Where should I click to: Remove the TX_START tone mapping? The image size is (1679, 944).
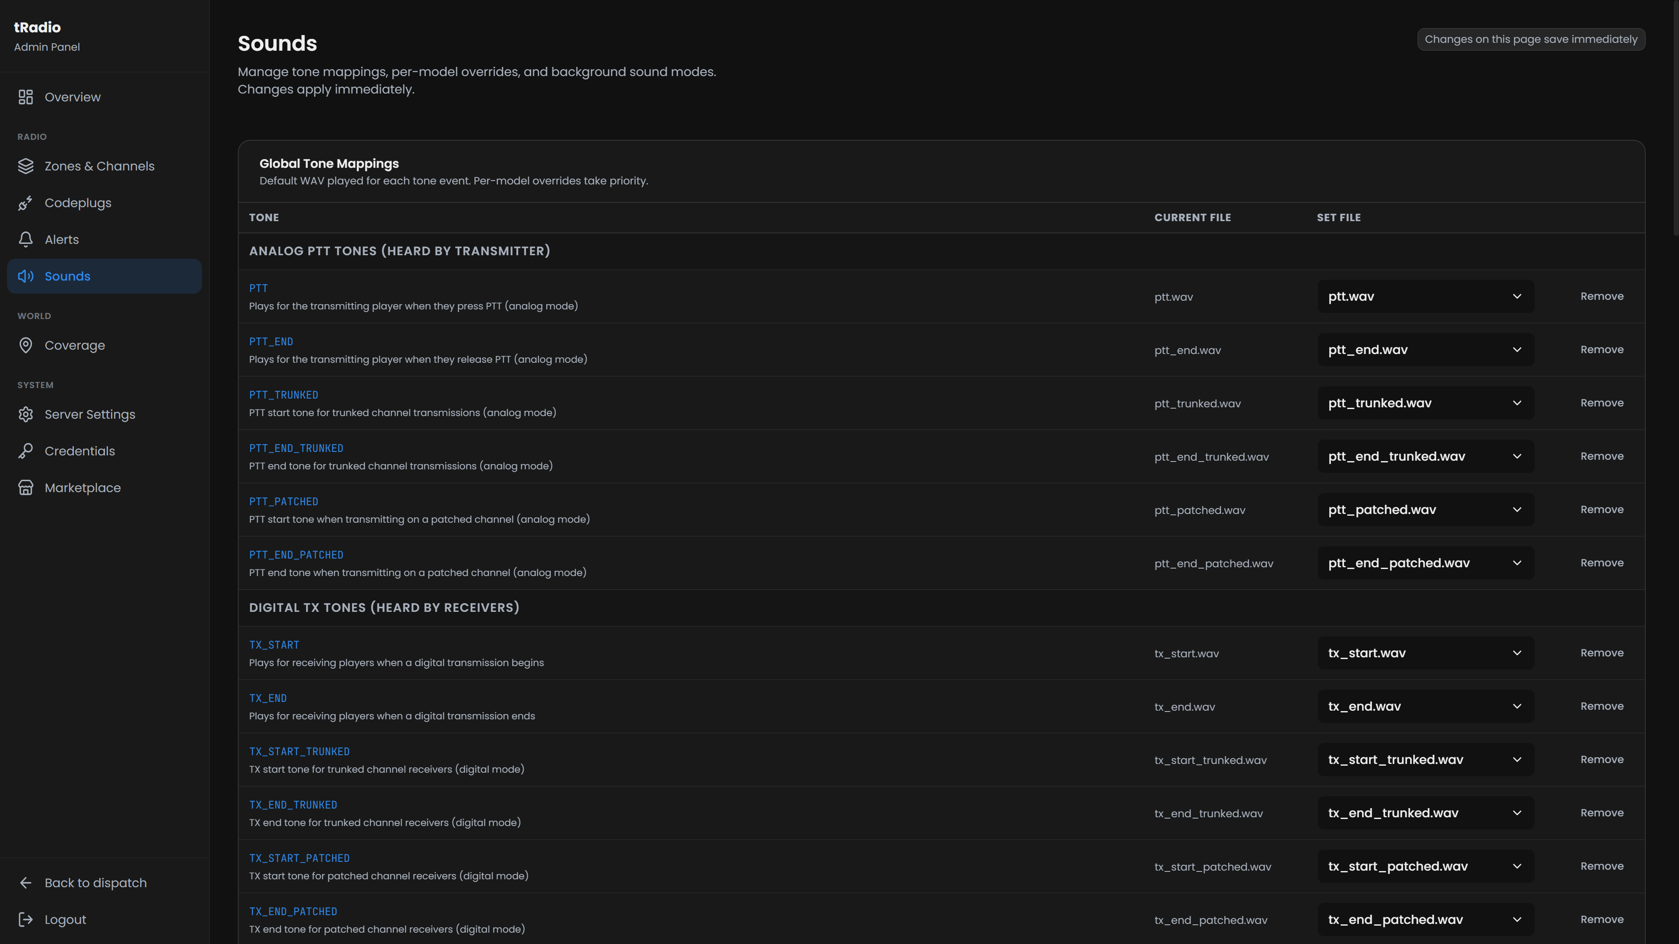point(1602,653)
